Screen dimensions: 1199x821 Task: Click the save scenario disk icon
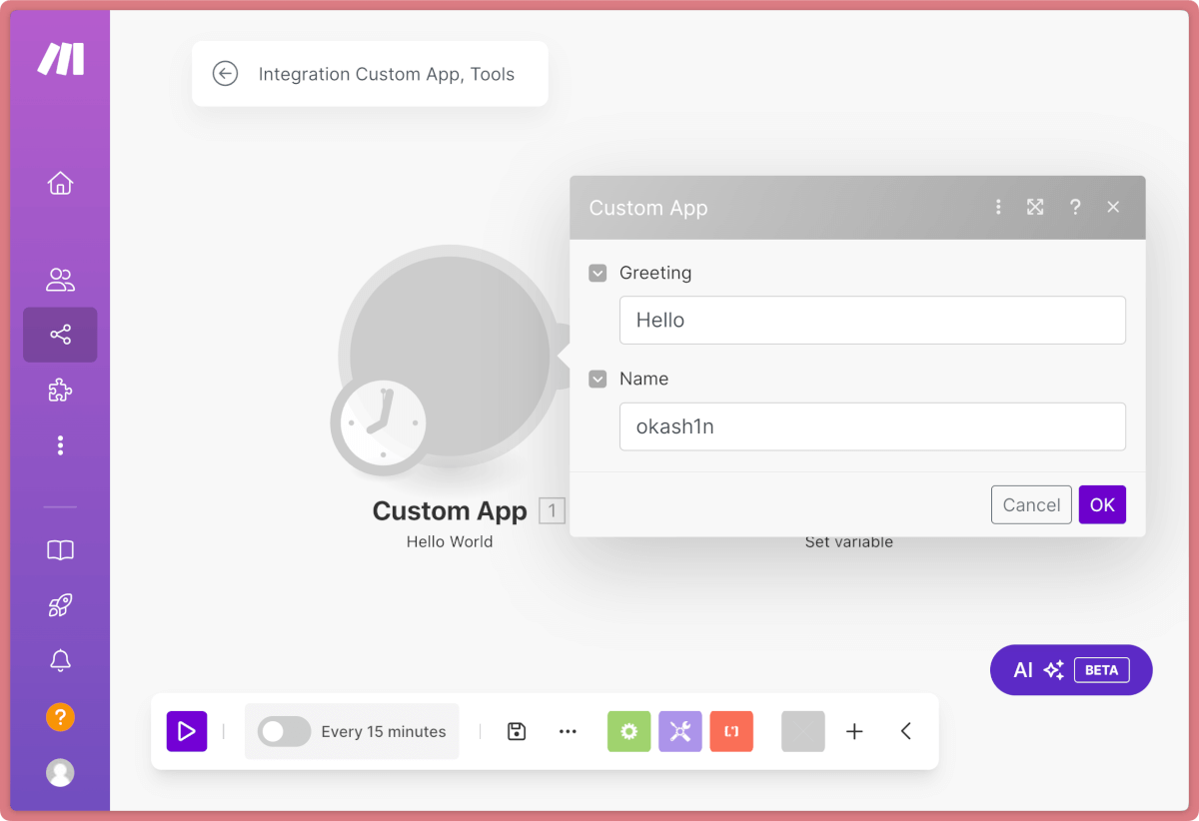click(517, 731)
